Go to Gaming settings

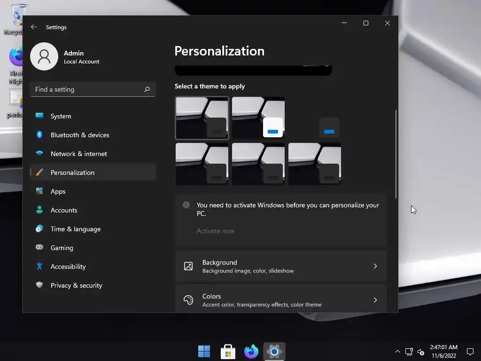[x=93, y=247]
